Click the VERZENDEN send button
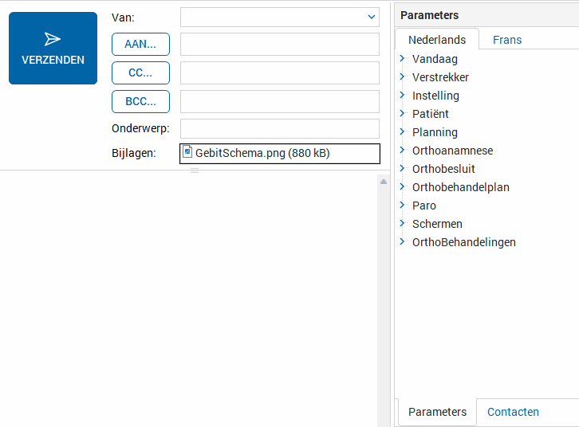Screen dimensions: 579x427 [53, 49]
